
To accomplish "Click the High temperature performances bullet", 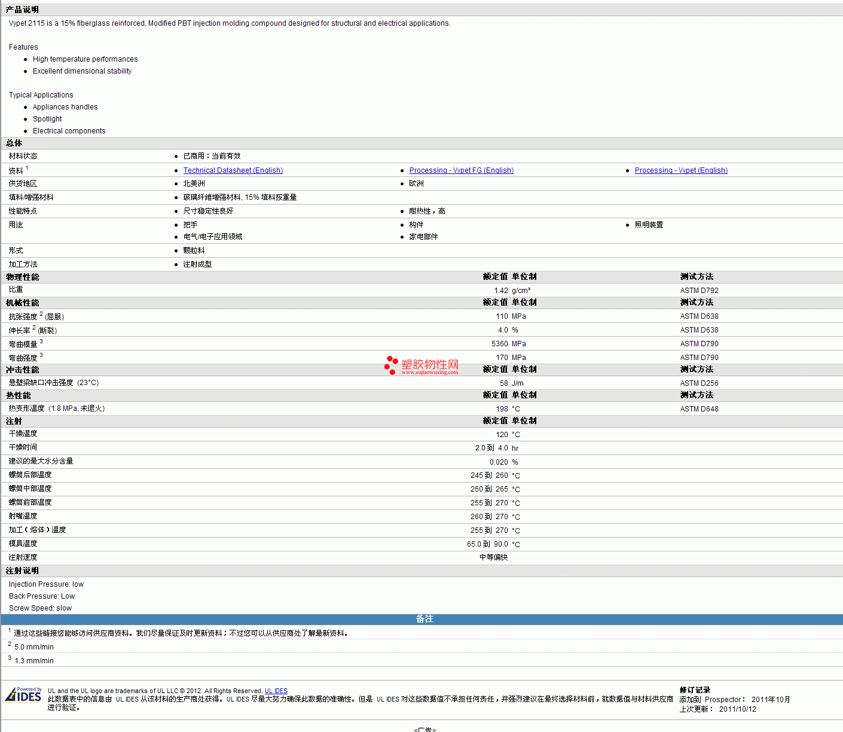I will point(85,59).
